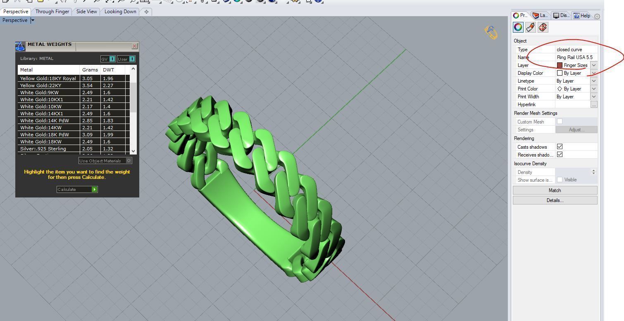Open the Texture Mapping properties page
This screenshot has width=624, height=321.
[543, 27]
